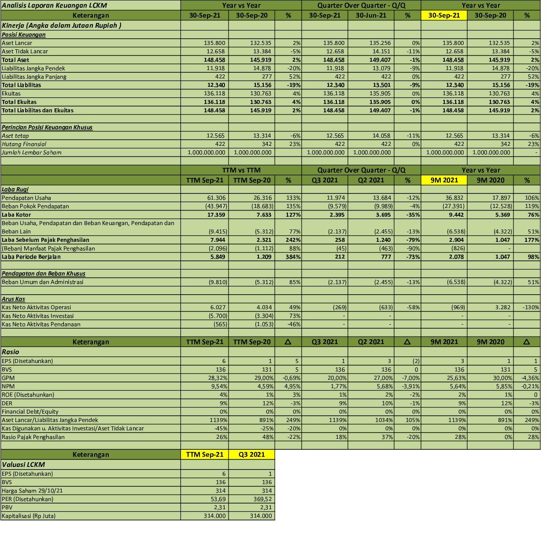Screen dimensions: 546x533
Task: Select the 'Total Liabilitas dan Ekuitas' row label
Action: click(38, 110)
